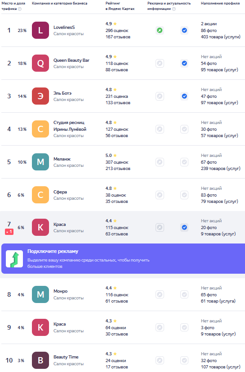The image size is (245, 372).
Task: Click the '2 акции' text for LovelinesS
Action: coord(209,24)
